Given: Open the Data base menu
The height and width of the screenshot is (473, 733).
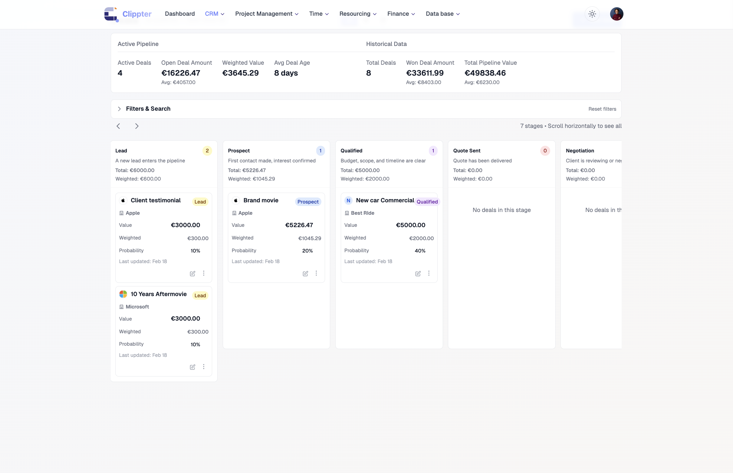Looking at the screenshot, I should (442, 14).
